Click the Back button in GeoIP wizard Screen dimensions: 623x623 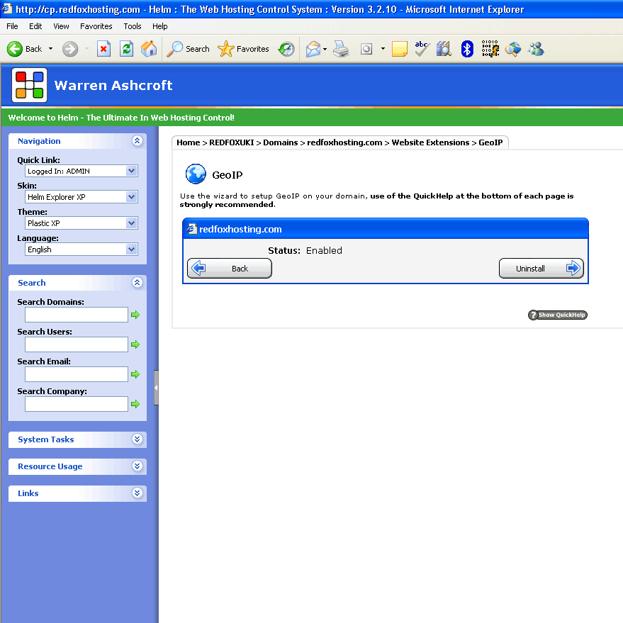[230, 268]
